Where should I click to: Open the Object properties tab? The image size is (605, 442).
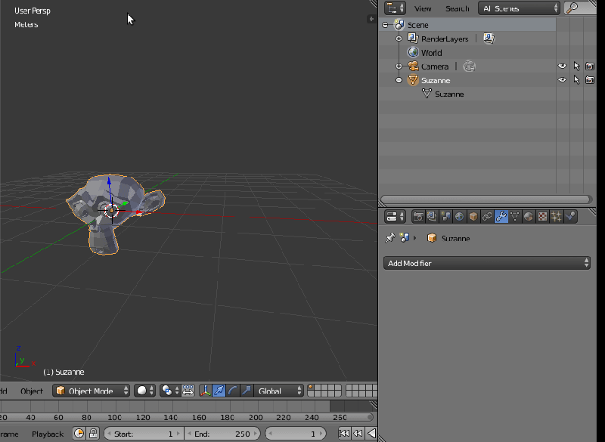[473, 217]
